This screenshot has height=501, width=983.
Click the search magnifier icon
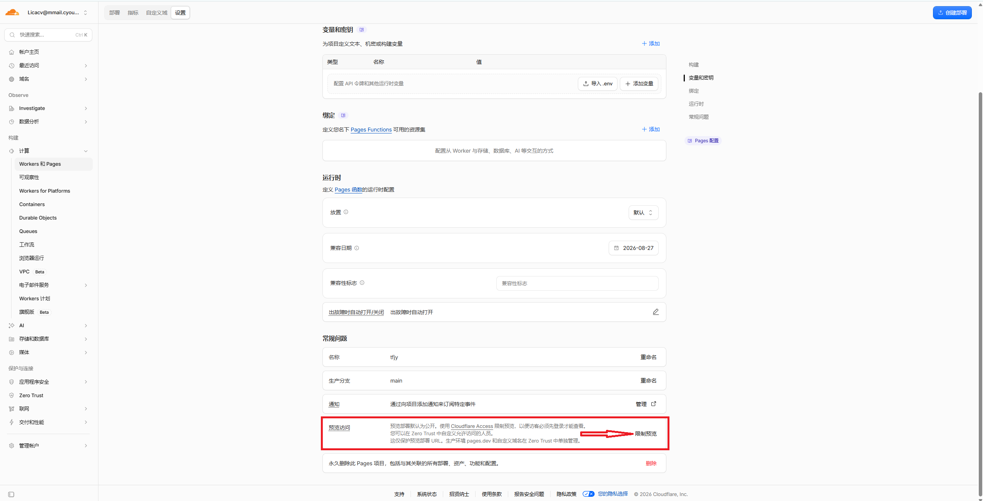click(x=12, y=35)
